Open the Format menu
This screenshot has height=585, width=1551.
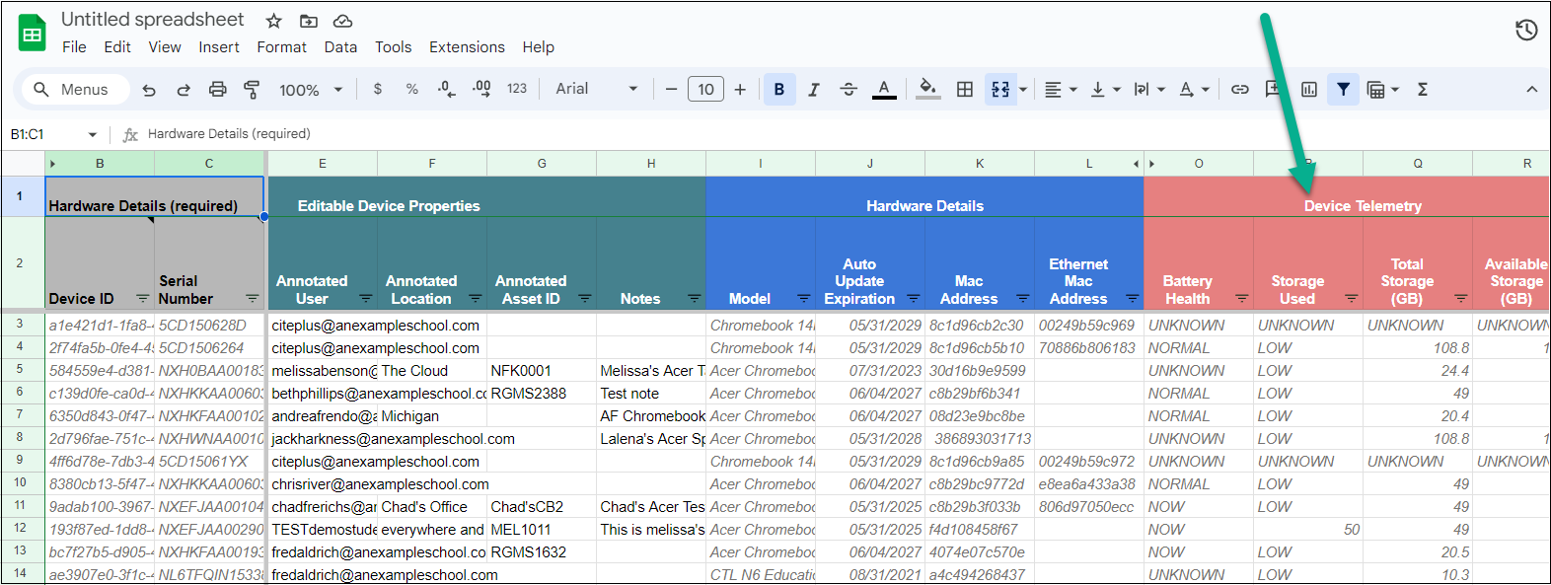[282, 46]
